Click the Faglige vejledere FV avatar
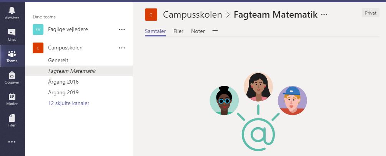Screen dimensions: 386x156 click(38, 29)
